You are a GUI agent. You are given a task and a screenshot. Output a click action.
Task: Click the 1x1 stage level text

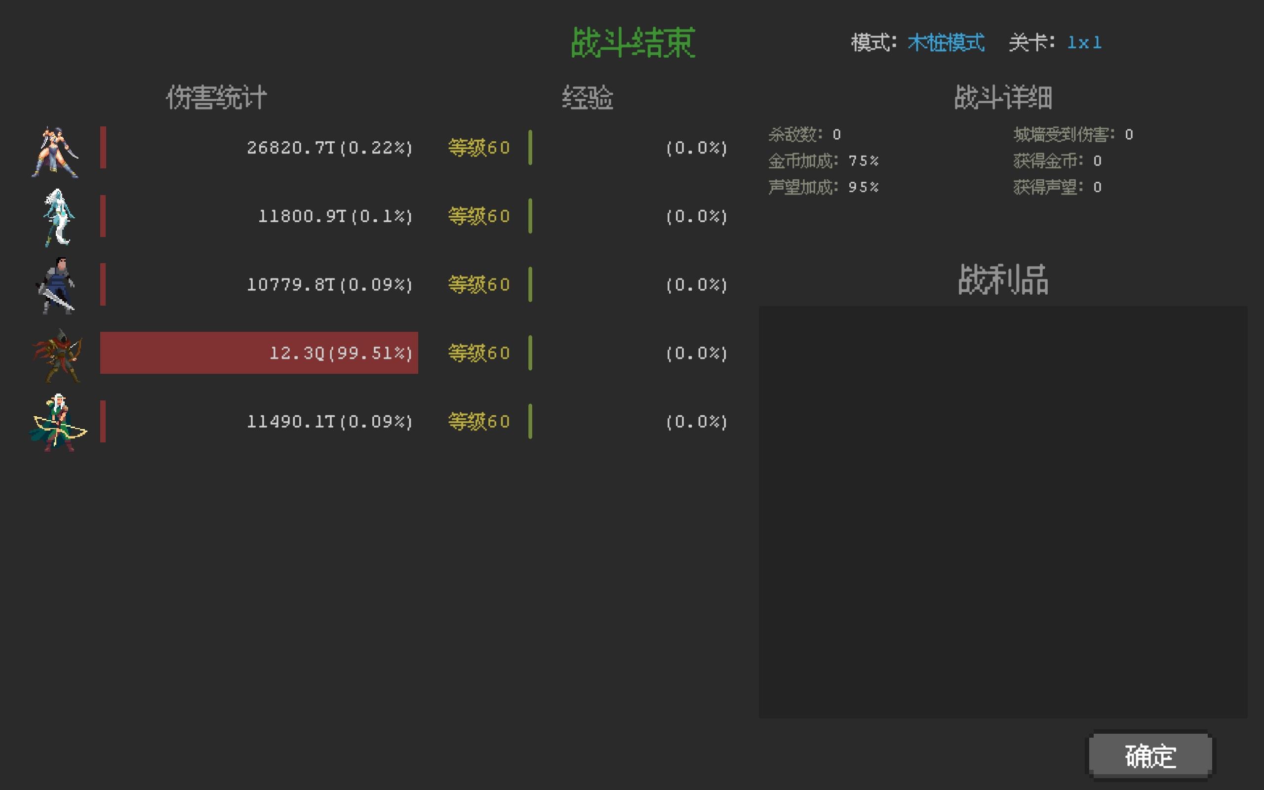(x=1084, y=43)
